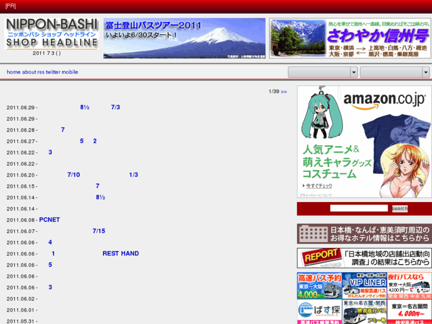Open the ばす探 bus search ad

tap(319, 312)
